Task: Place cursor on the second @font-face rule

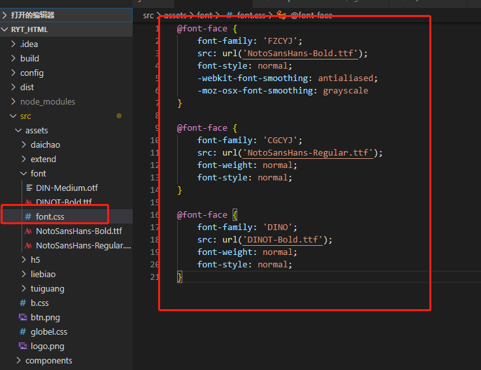Action: (x=202, y=128)
